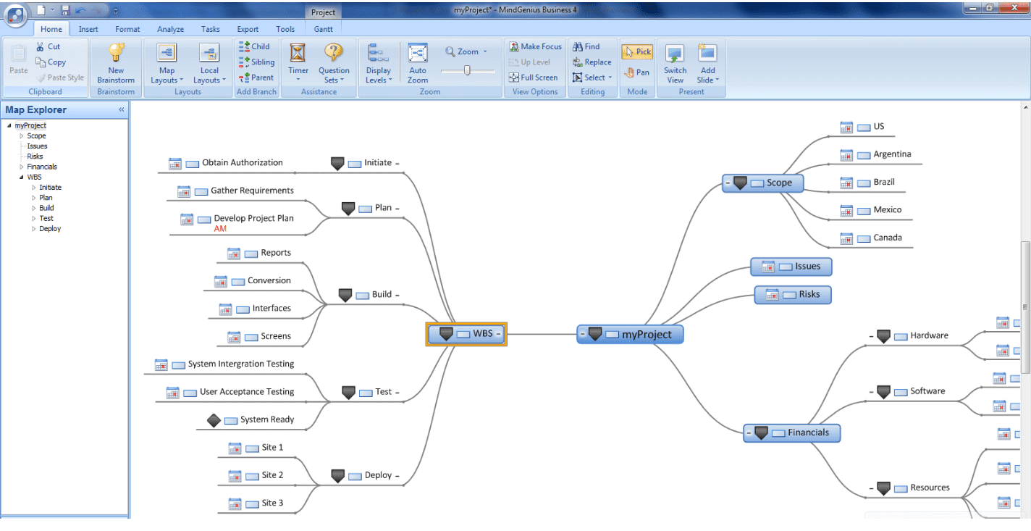The width and height of the screenshot is (1031, 531).
Task: Open the Gantt ribbon tab
Action: pyautogui.click(x=324, y=29)
